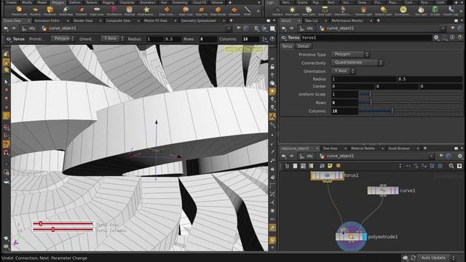Open network editor settings gear

point(460,156)
